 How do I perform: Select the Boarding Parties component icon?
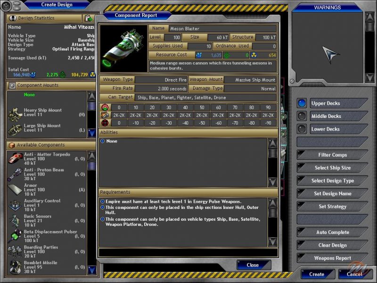15,251
